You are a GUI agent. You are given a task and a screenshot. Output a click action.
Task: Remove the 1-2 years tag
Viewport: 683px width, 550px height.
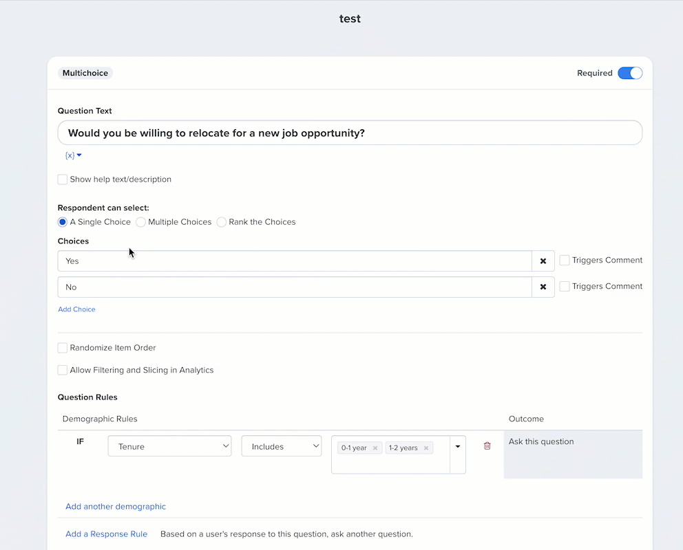426,448
